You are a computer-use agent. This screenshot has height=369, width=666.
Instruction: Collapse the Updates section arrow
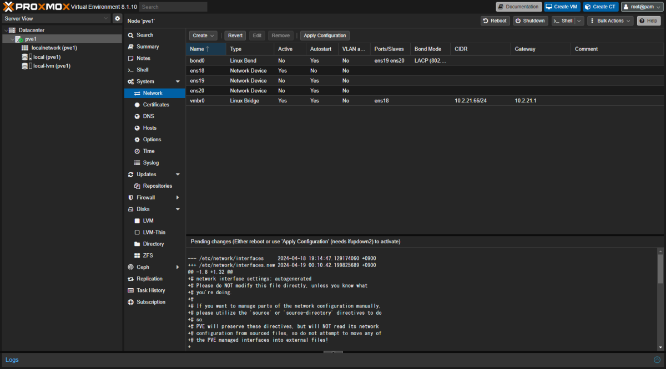178,175
